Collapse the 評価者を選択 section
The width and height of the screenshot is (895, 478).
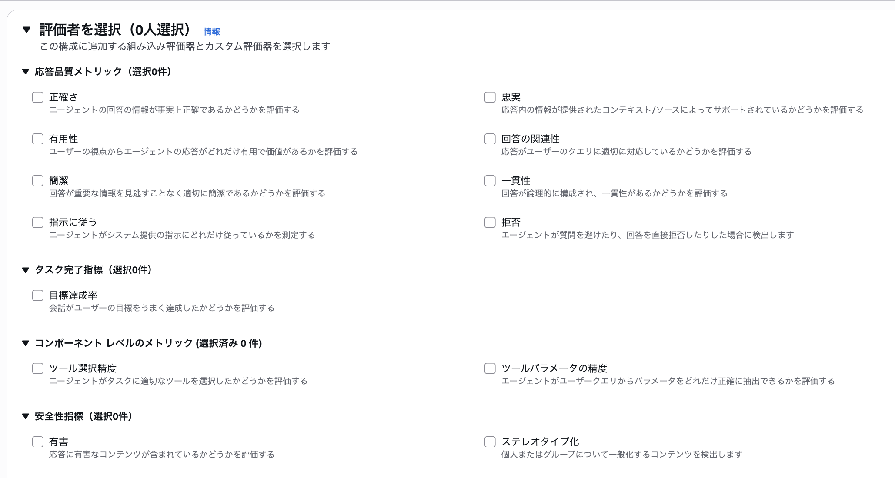(x=27, y=30)
